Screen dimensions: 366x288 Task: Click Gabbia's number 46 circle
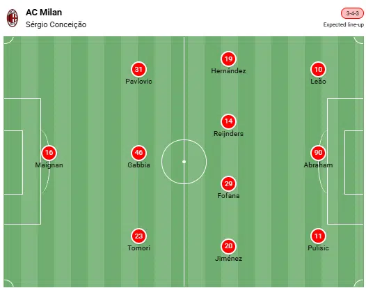coord(138,153)
